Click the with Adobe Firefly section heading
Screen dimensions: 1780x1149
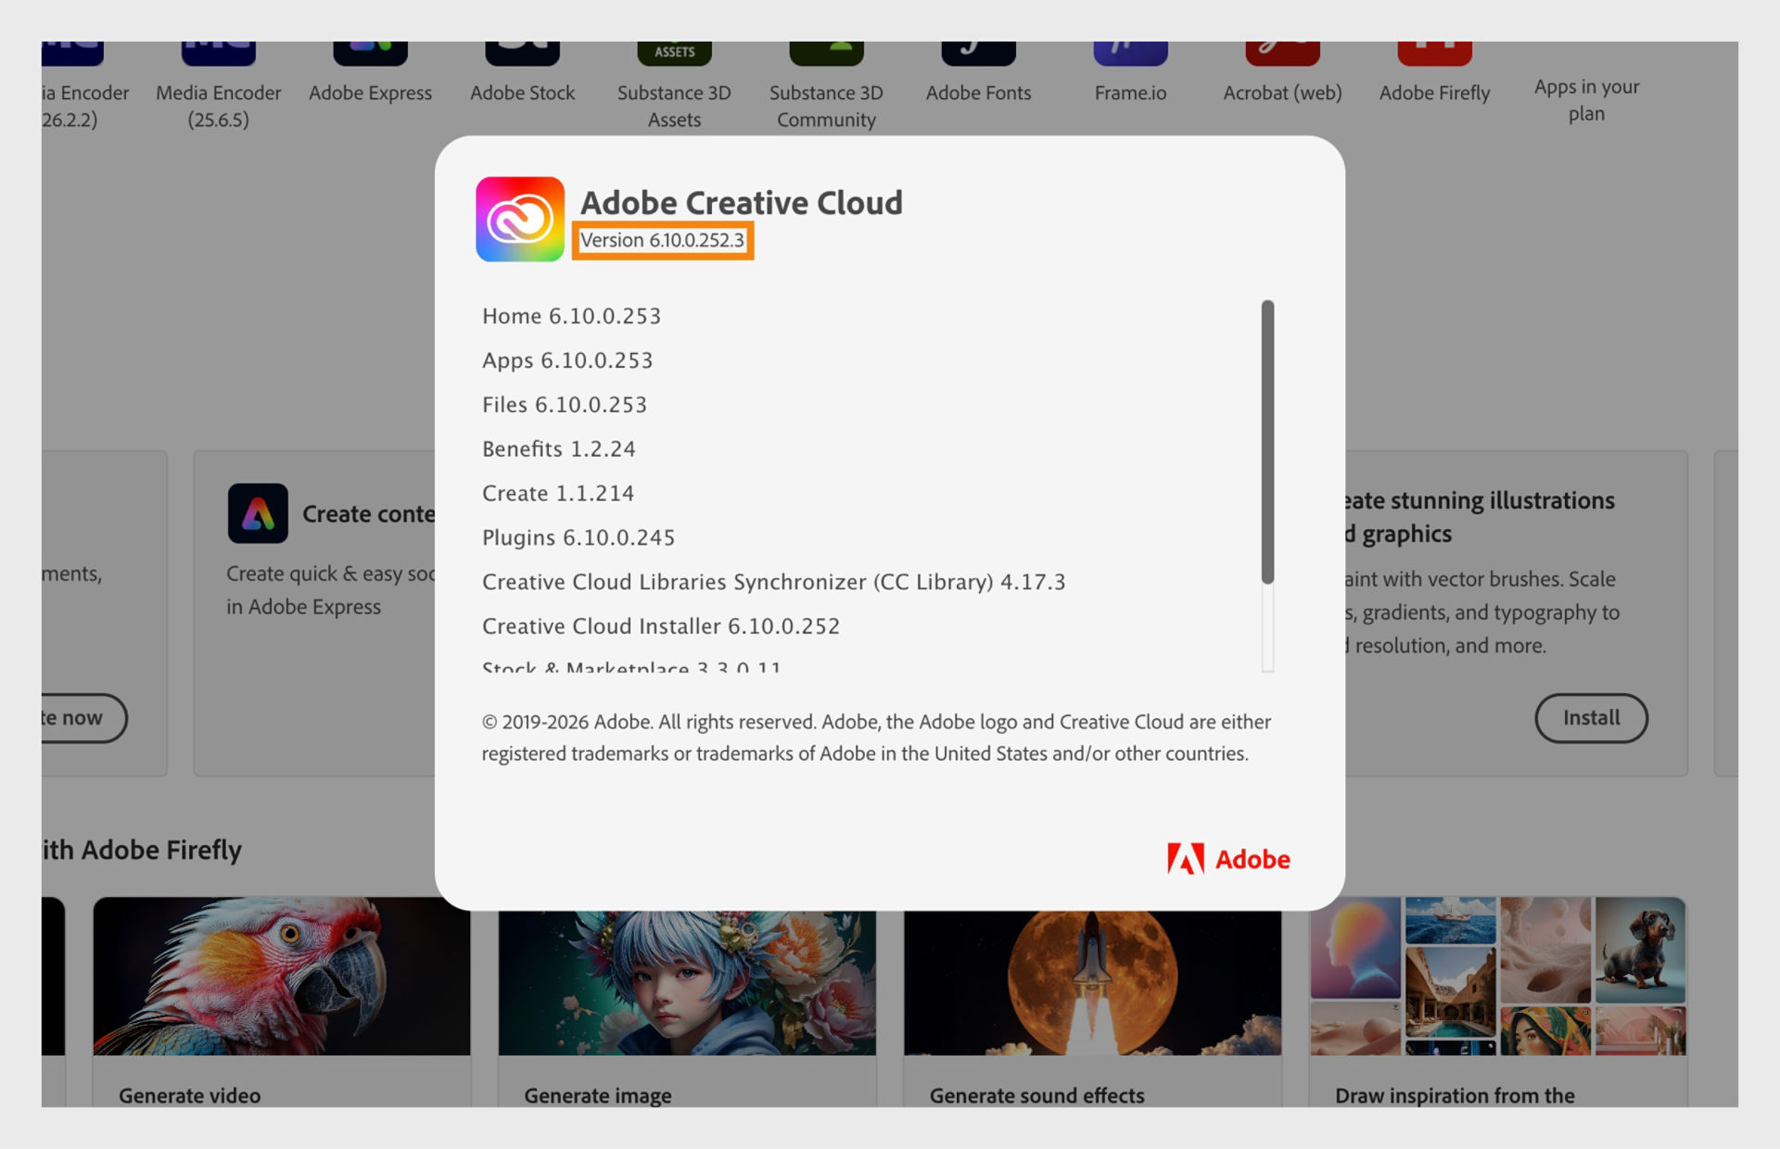(x=142, y=850)
